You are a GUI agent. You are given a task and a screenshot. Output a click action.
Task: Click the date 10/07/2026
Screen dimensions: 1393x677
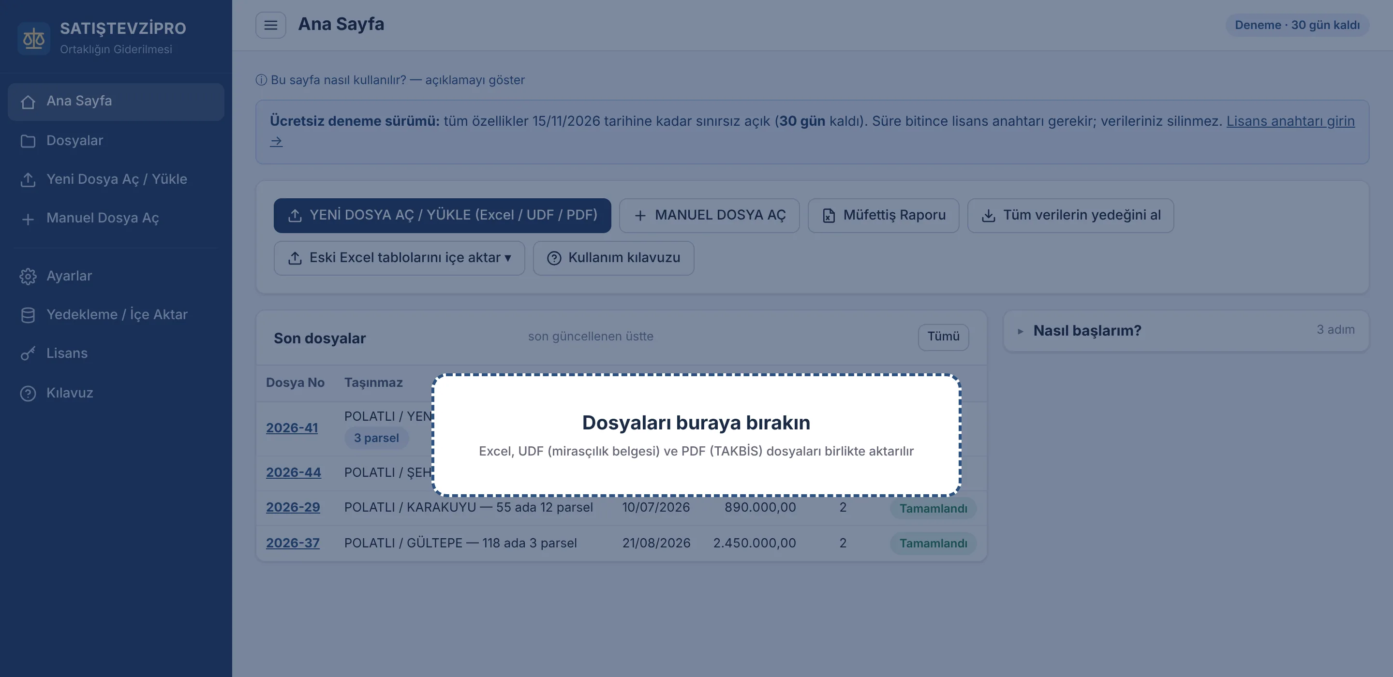click(x=655, y=508)
